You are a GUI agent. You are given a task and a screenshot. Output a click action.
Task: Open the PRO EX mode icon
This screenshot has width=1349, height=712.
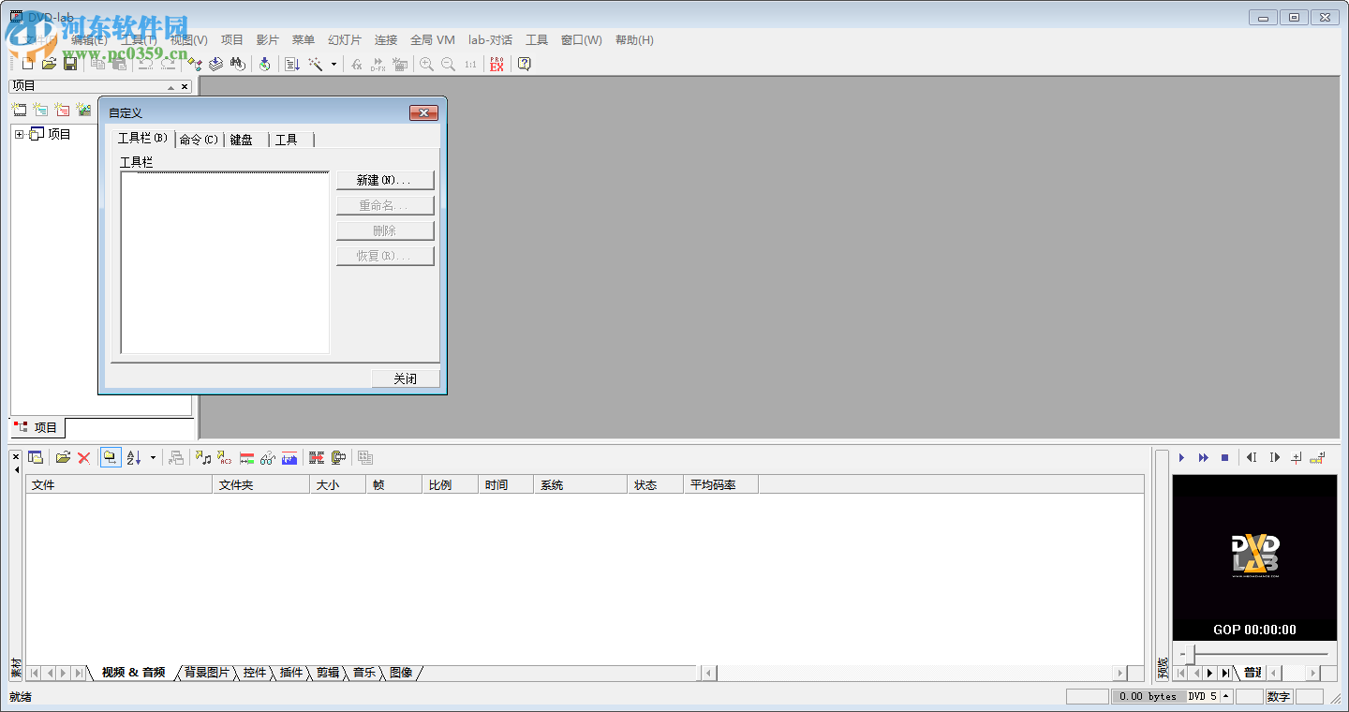tap(496, 64)
